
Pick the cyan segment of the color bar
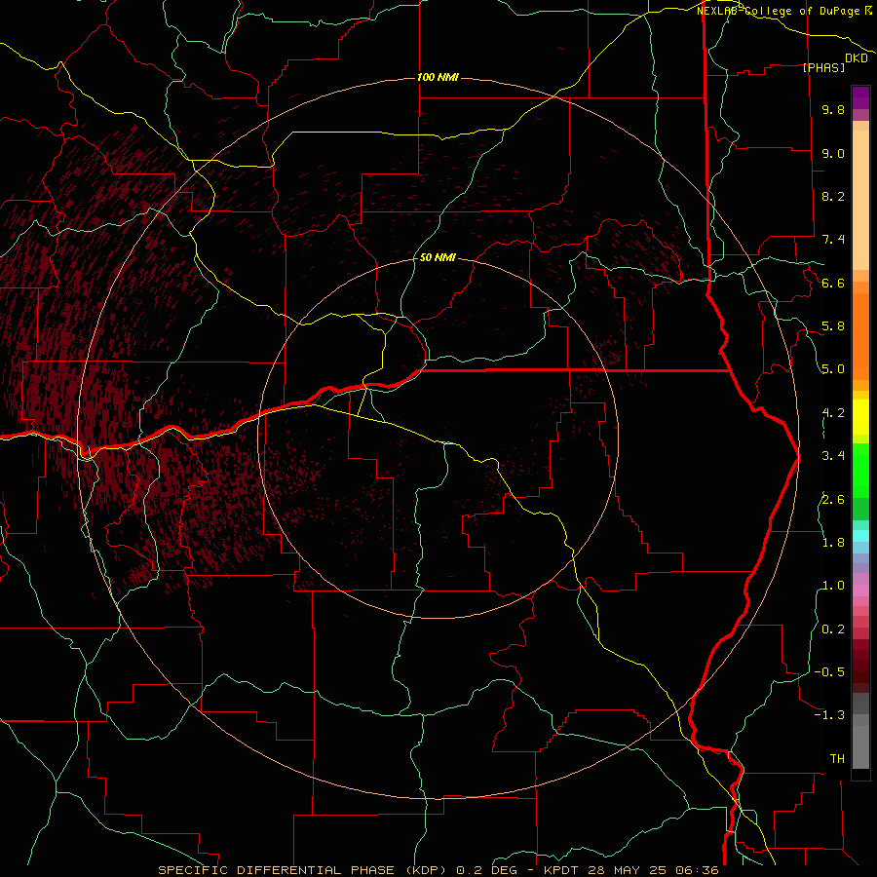[x=860, y=536]
